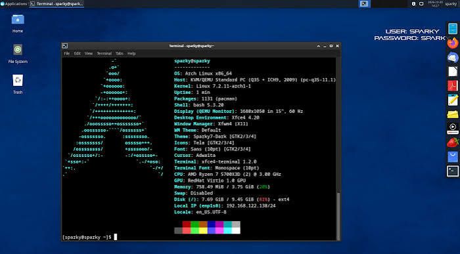Launch the terminal icon in the dock

(453, 171)
